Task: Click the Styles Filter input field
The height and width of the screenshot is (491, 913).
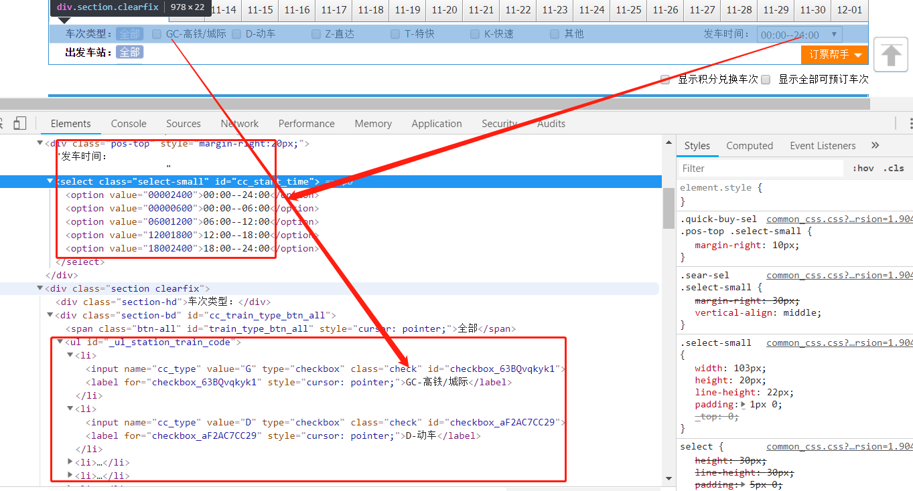Action: point(760,168)
